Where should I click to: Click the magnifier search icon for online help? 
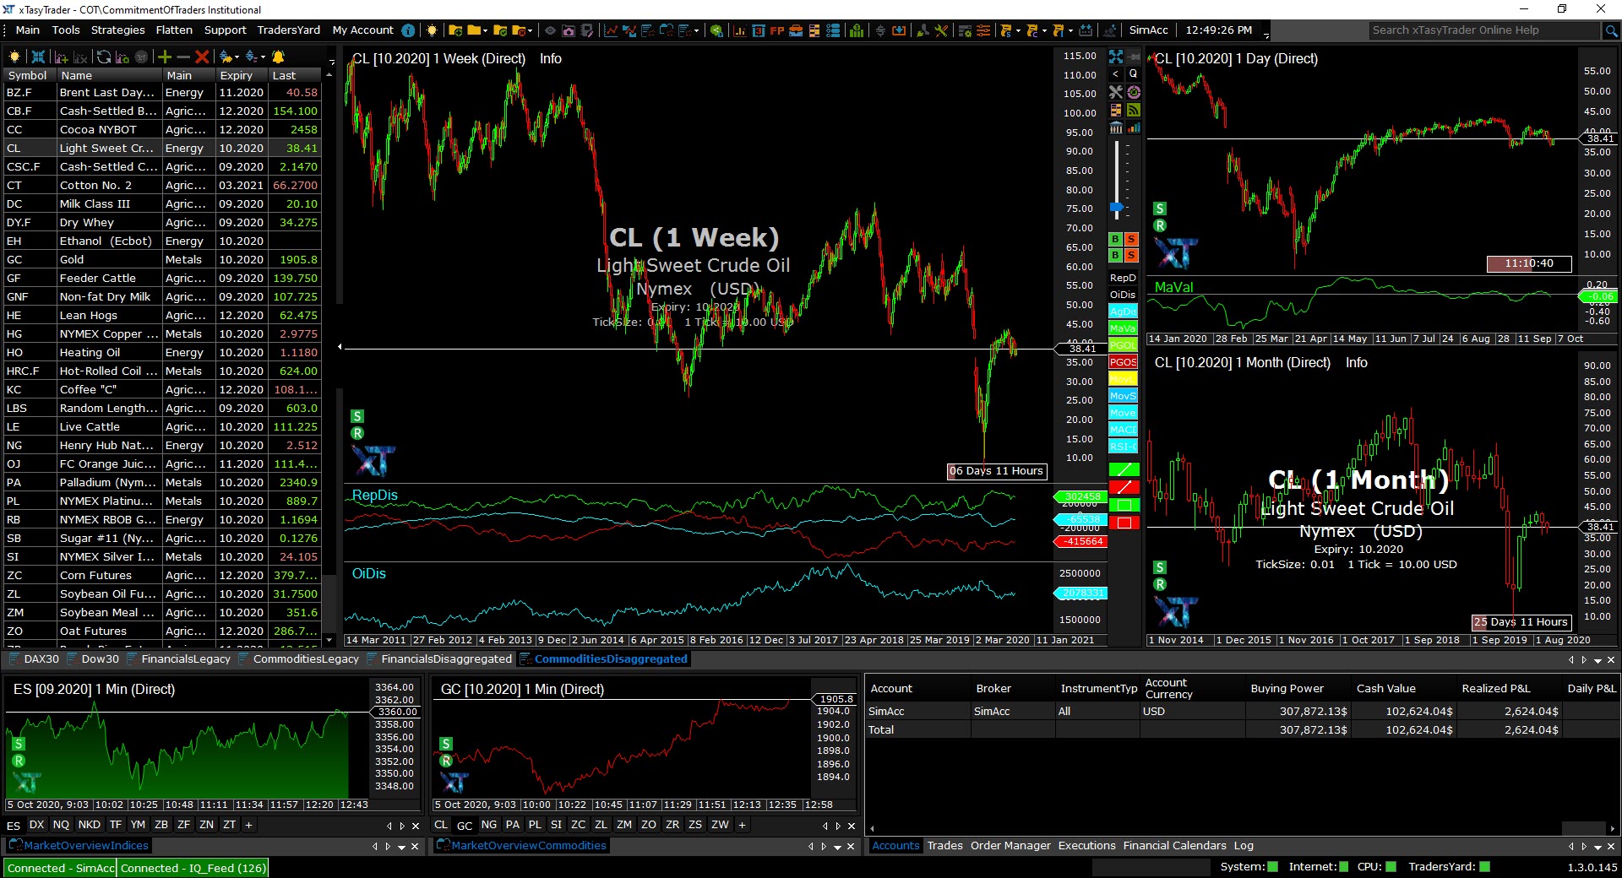1611,30
